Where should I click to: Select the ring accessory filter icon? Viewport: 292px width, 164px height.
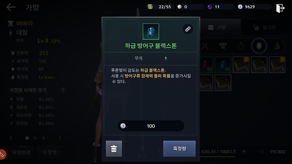(x=241, y=46)
